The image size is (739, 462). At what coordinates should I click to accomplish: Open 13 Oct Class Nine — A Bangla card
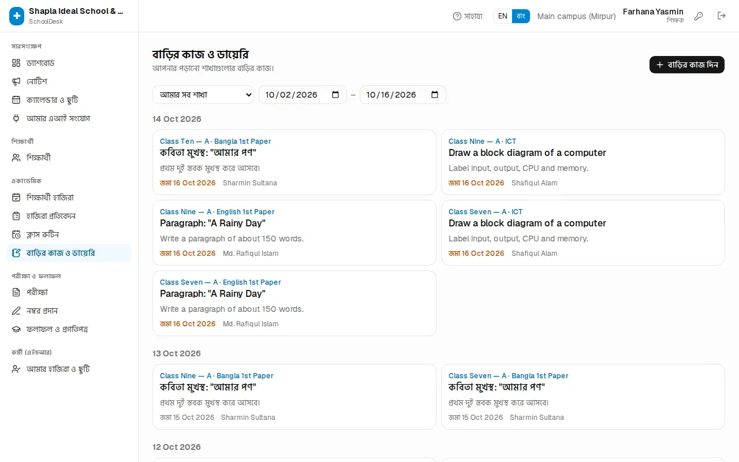[x=294, y=397]
